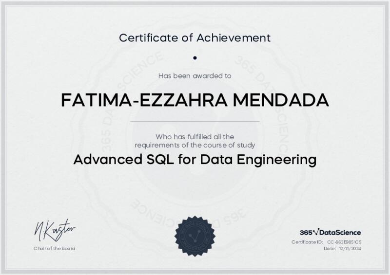The width and height of the screenshot is (390, 275).
Task: Click the course title Advanced SQL for Data Engineering
Action: tap(195, 159)
